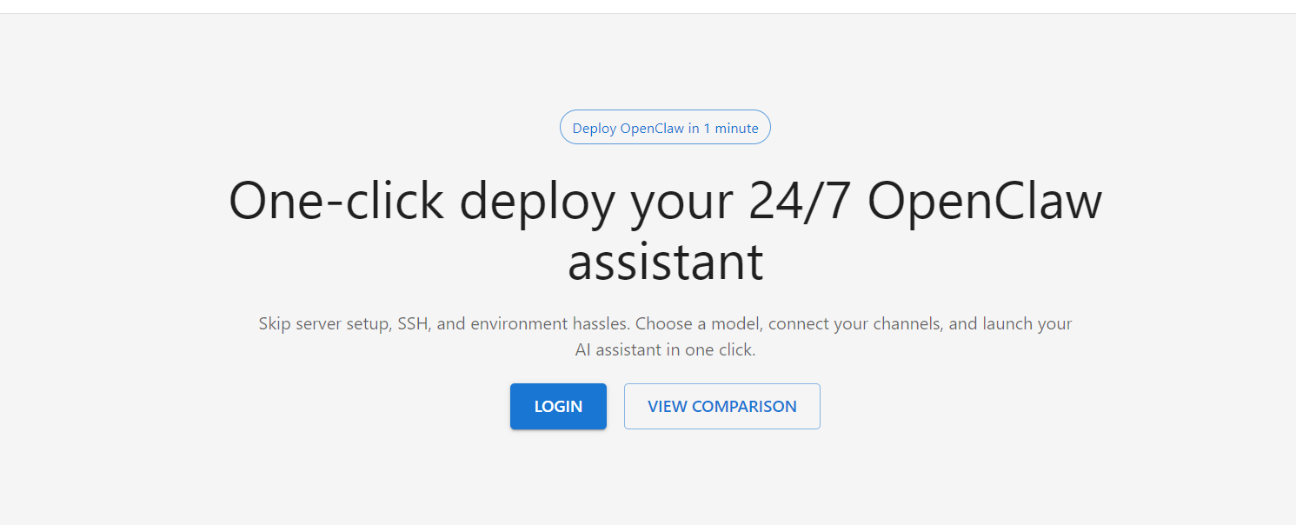Click the "Deploy OpenClaw in 1 minute" chip
This screenshot has height=525, width=1296.
665,128
